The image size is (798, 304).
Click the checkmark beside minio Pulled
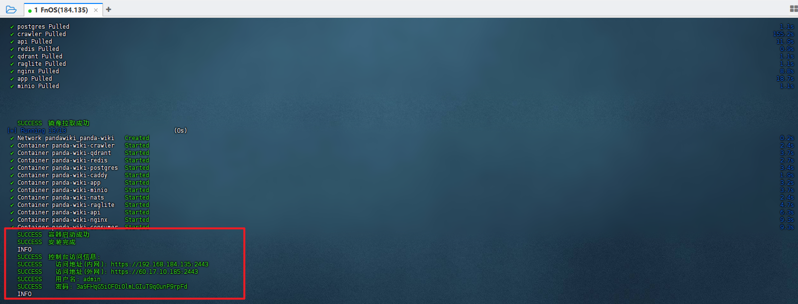click(12, 87)
